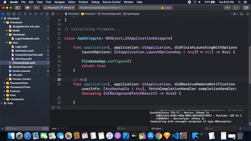Clear the console with trash icon
The height and width of the screenshot is (141, 251).
click(x=240, y=128)
